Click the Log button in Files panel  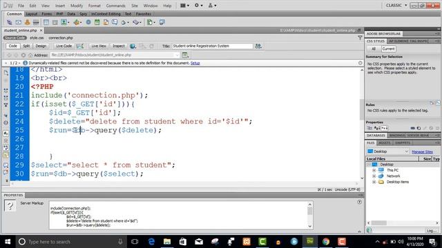[431, 231]
